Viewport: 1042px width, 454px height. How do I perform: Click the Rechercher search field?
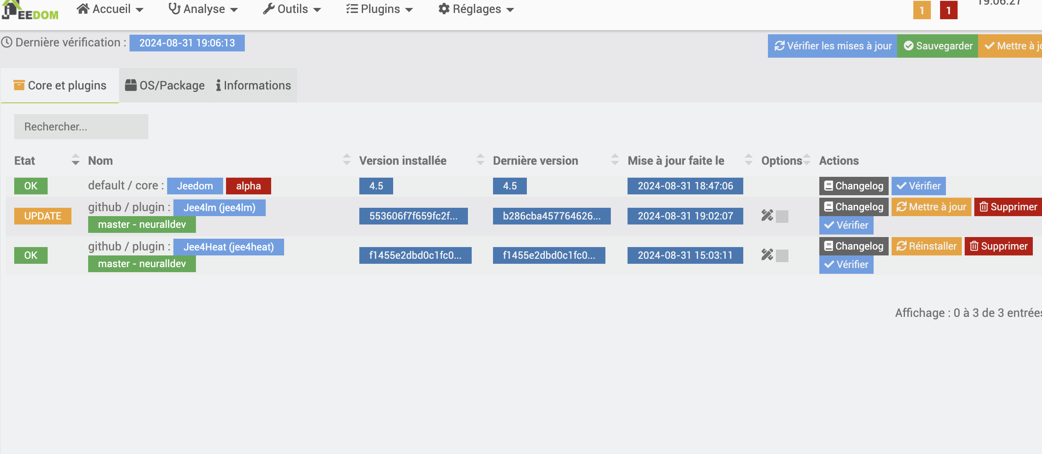pos(81,127)
